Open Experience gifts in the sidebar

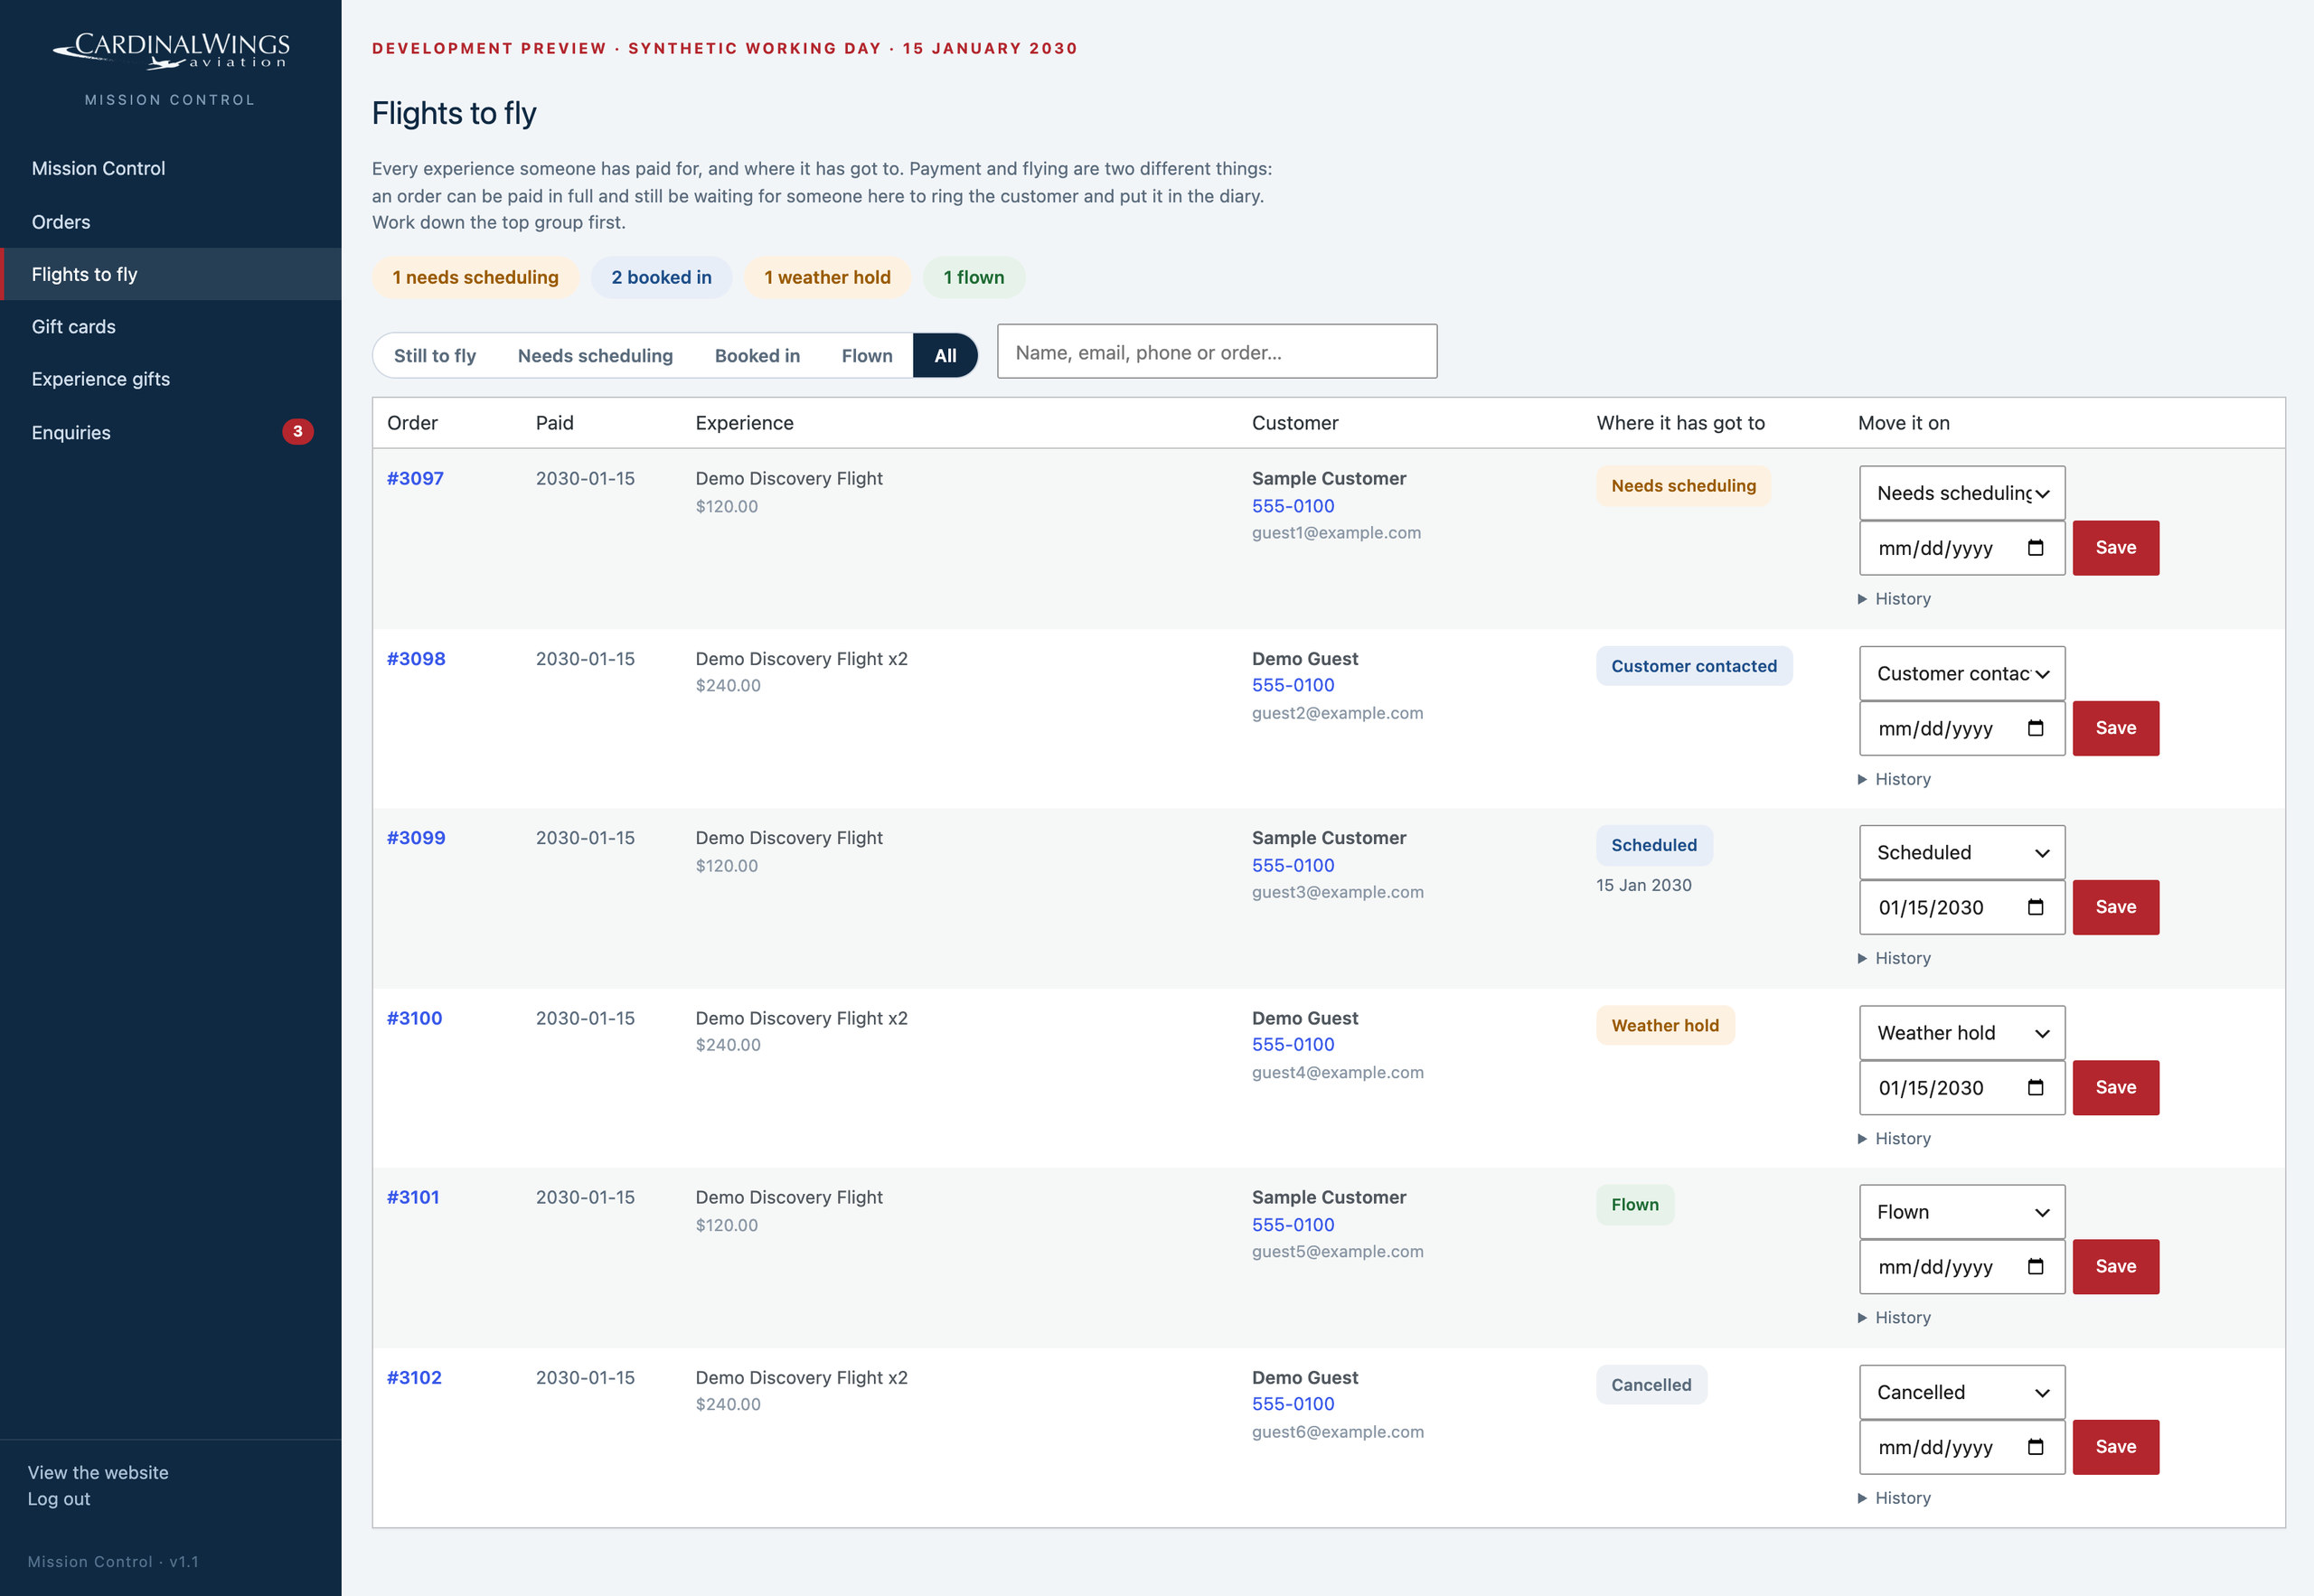[171, 379]
